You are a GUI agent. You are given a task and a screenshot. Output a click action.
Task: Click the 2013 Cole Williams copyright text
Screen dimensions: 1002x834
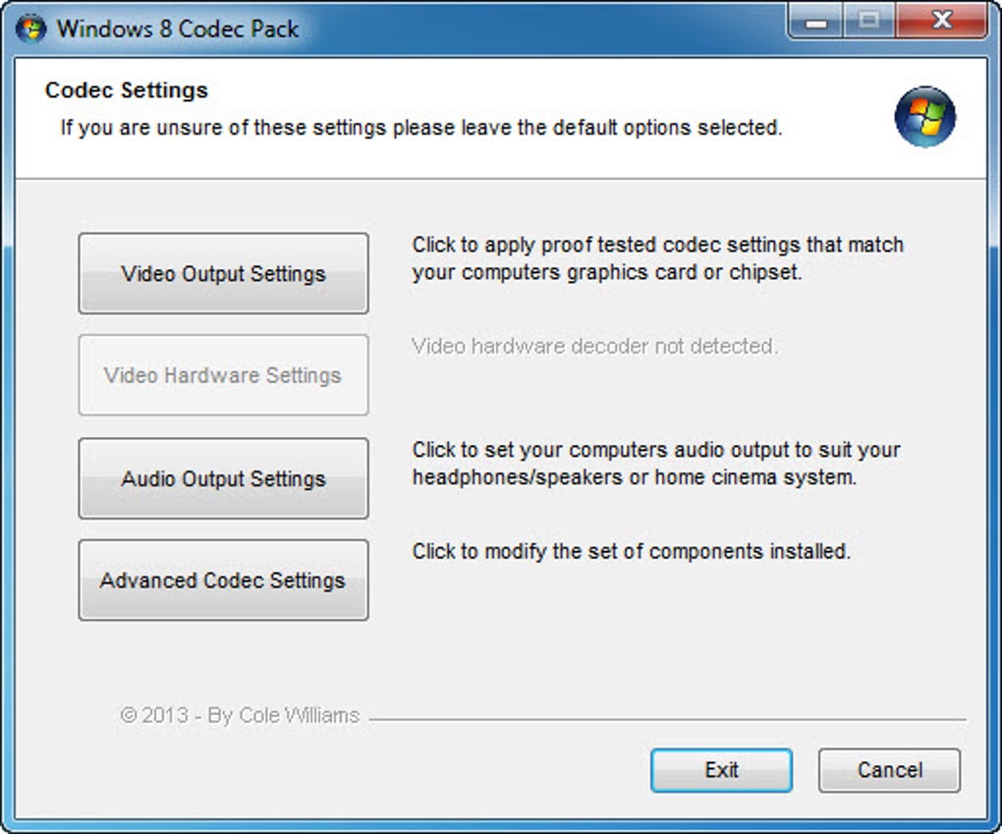click(240, 715)
